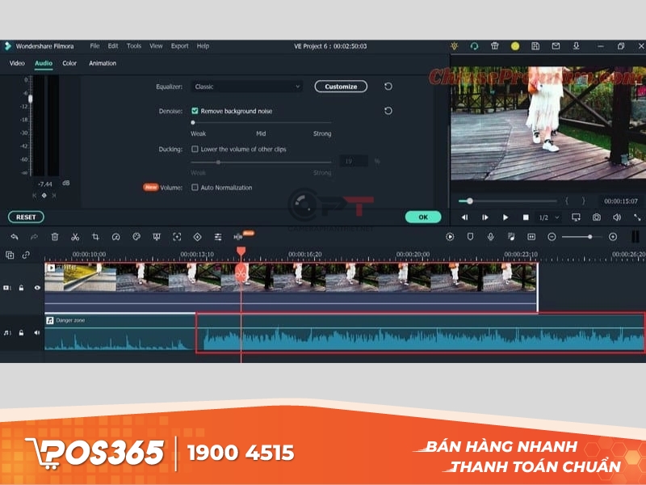Open the 1/2 playback quality dropdown
The width and height of the screenshot is (646, 485).
[x=549, y=217]
